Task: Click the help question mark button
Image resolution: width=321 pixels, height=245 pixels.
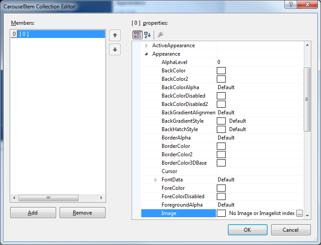Action: pos(291,4)
